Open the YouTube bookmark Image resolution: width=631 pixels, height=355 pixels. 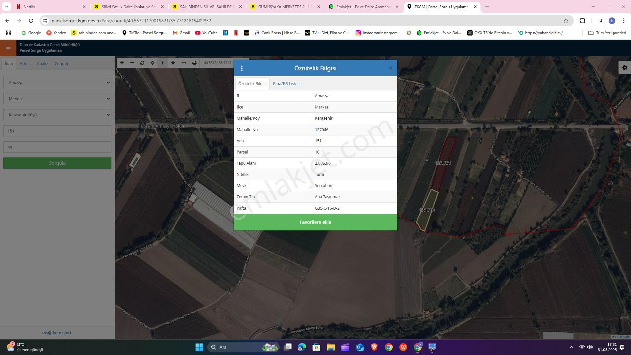click(x=206, y=33)
